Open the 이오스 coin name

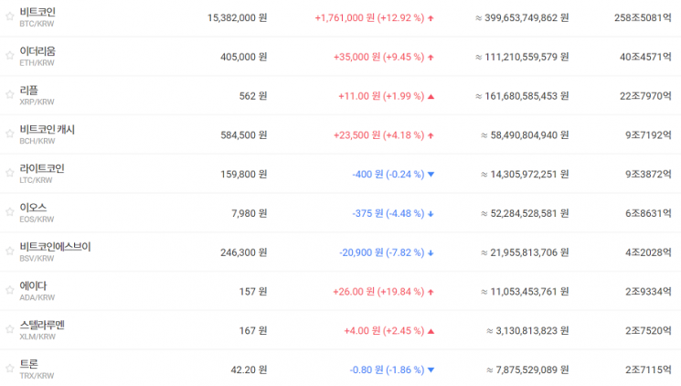(x=33, y=208)
